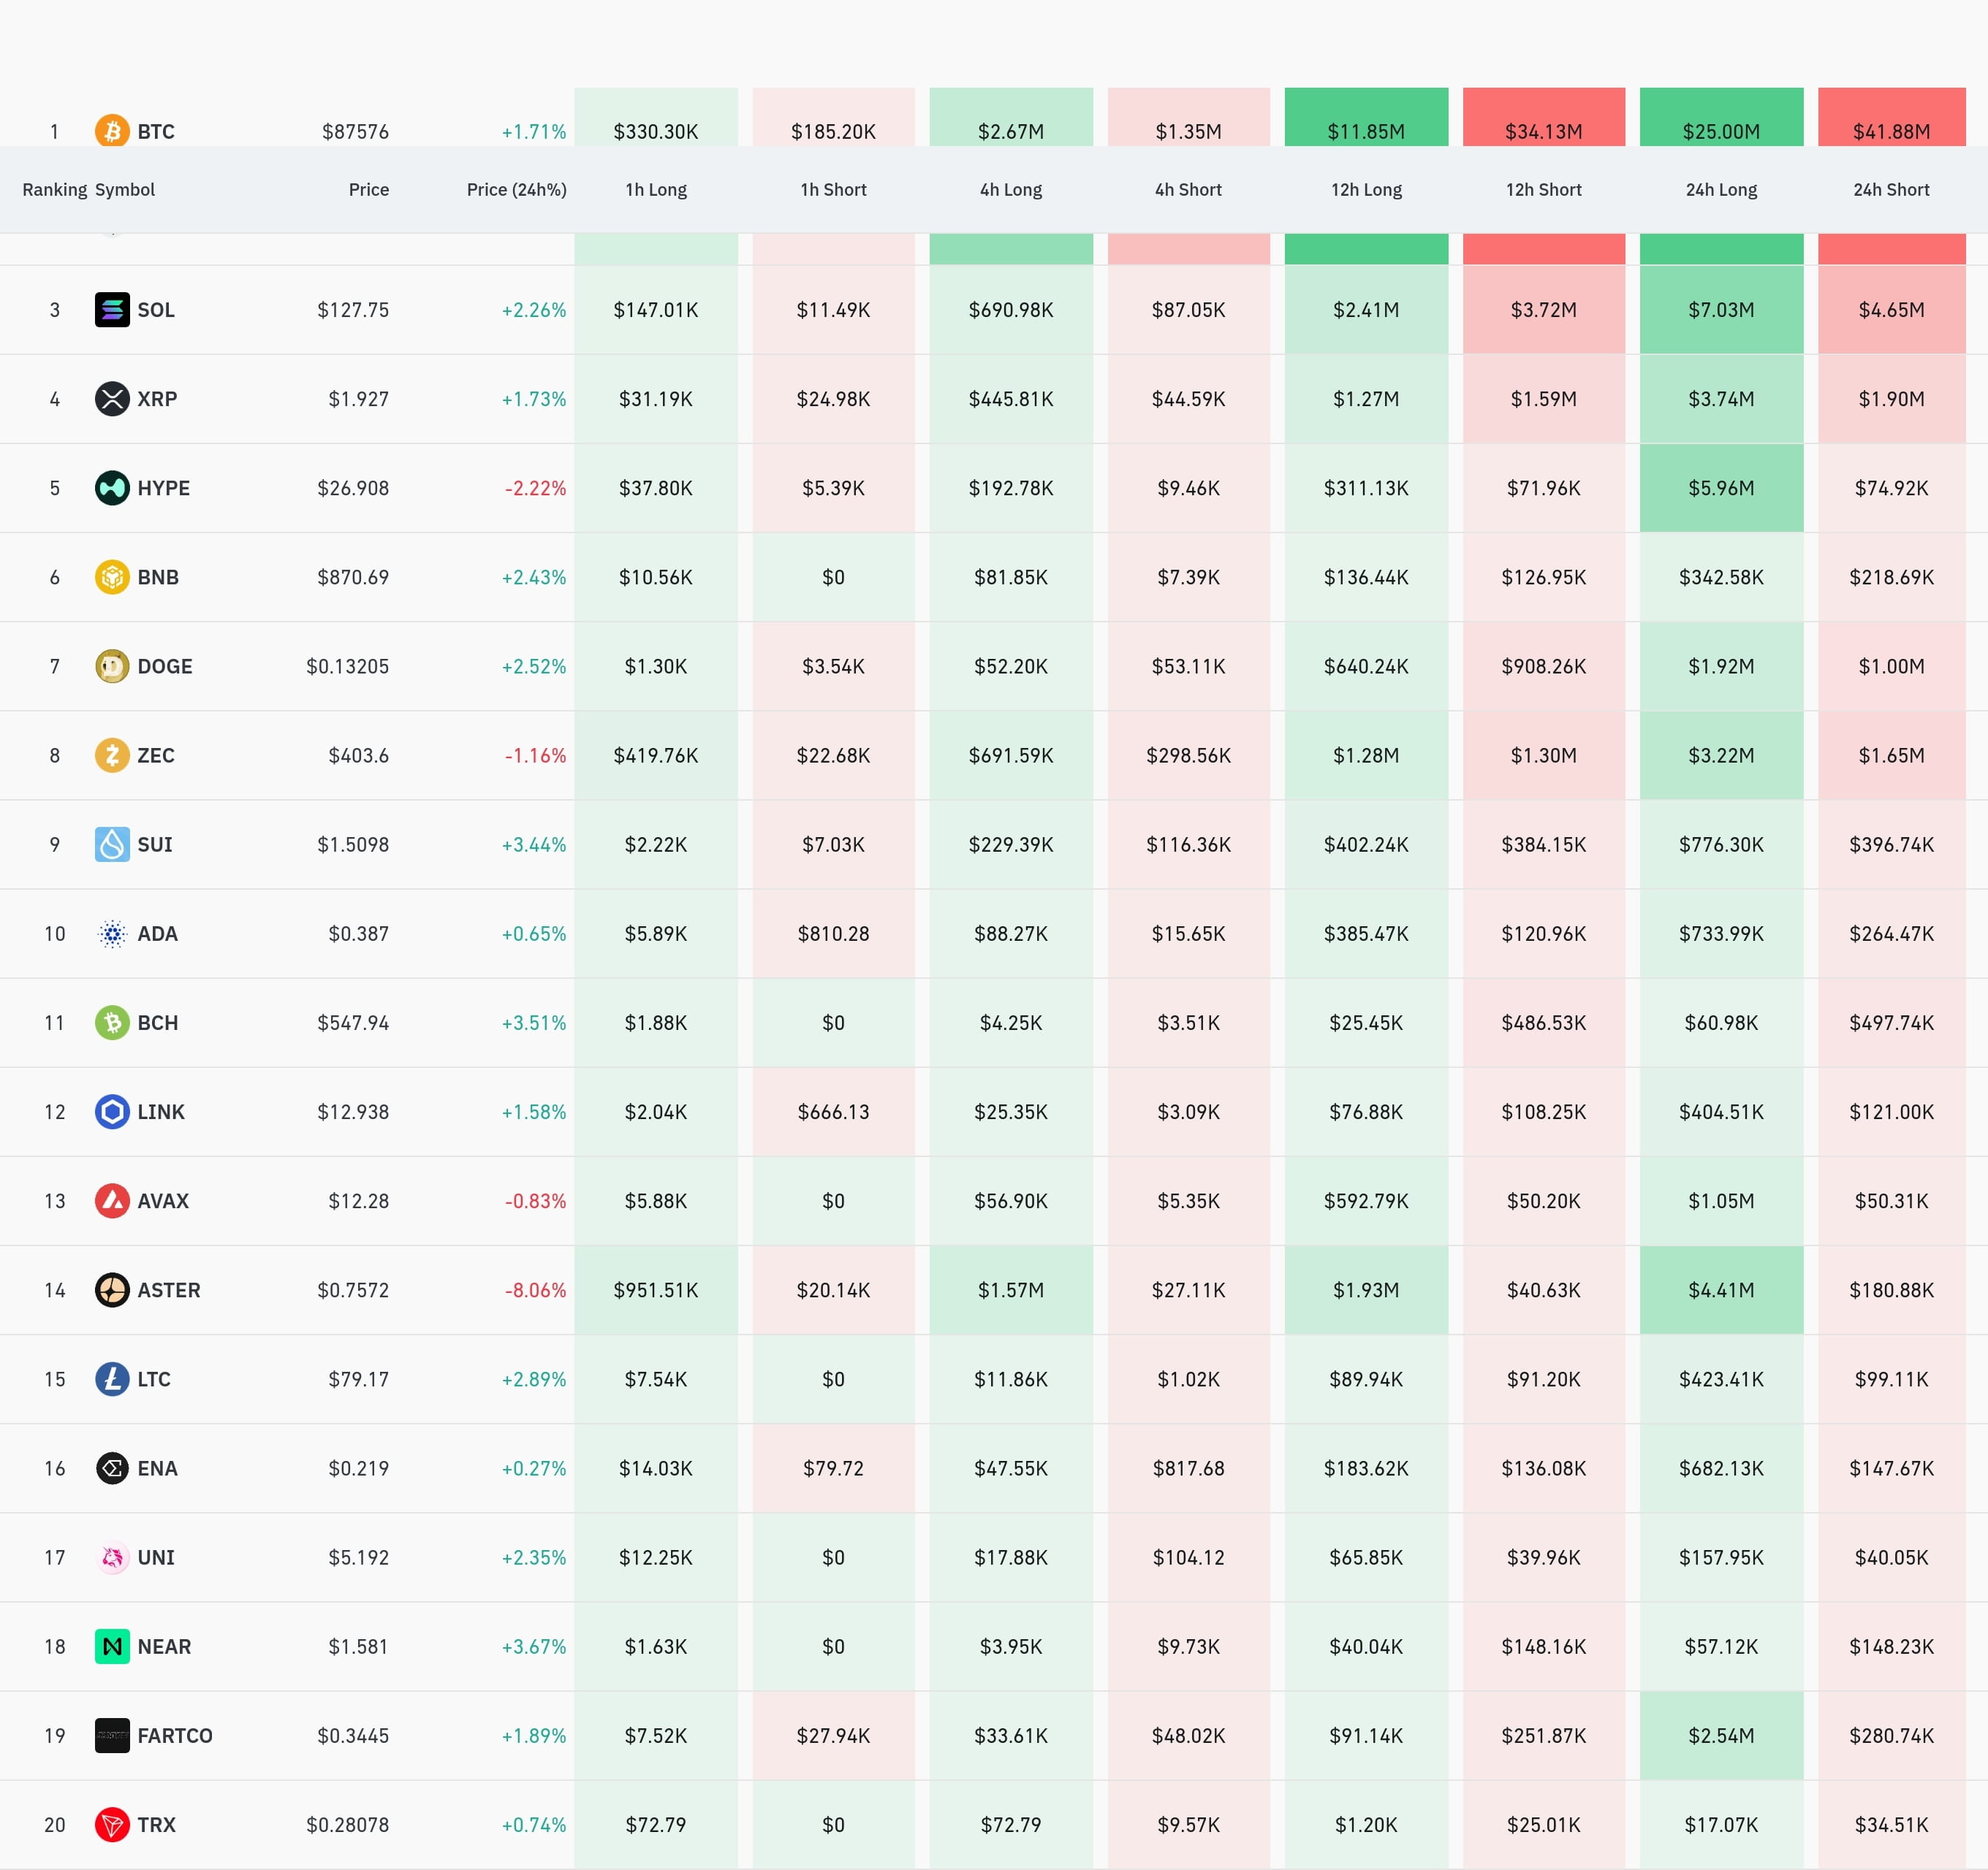The height and width of the screenshot is (1870, 1988).
Task: Sort by Price (24h%) column header
Action: tap(516, 190)
